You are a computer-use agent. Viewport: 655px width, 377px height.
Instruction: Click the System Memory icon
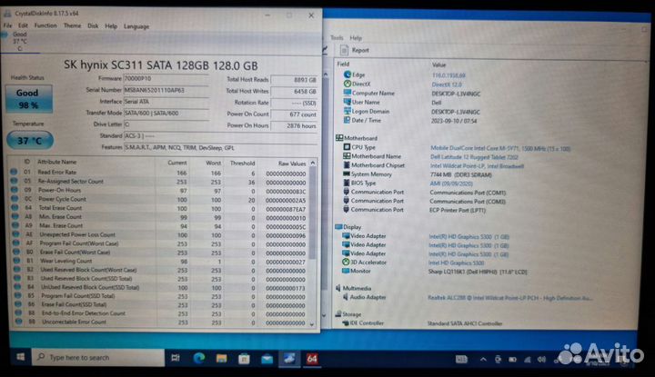point(347,174)
